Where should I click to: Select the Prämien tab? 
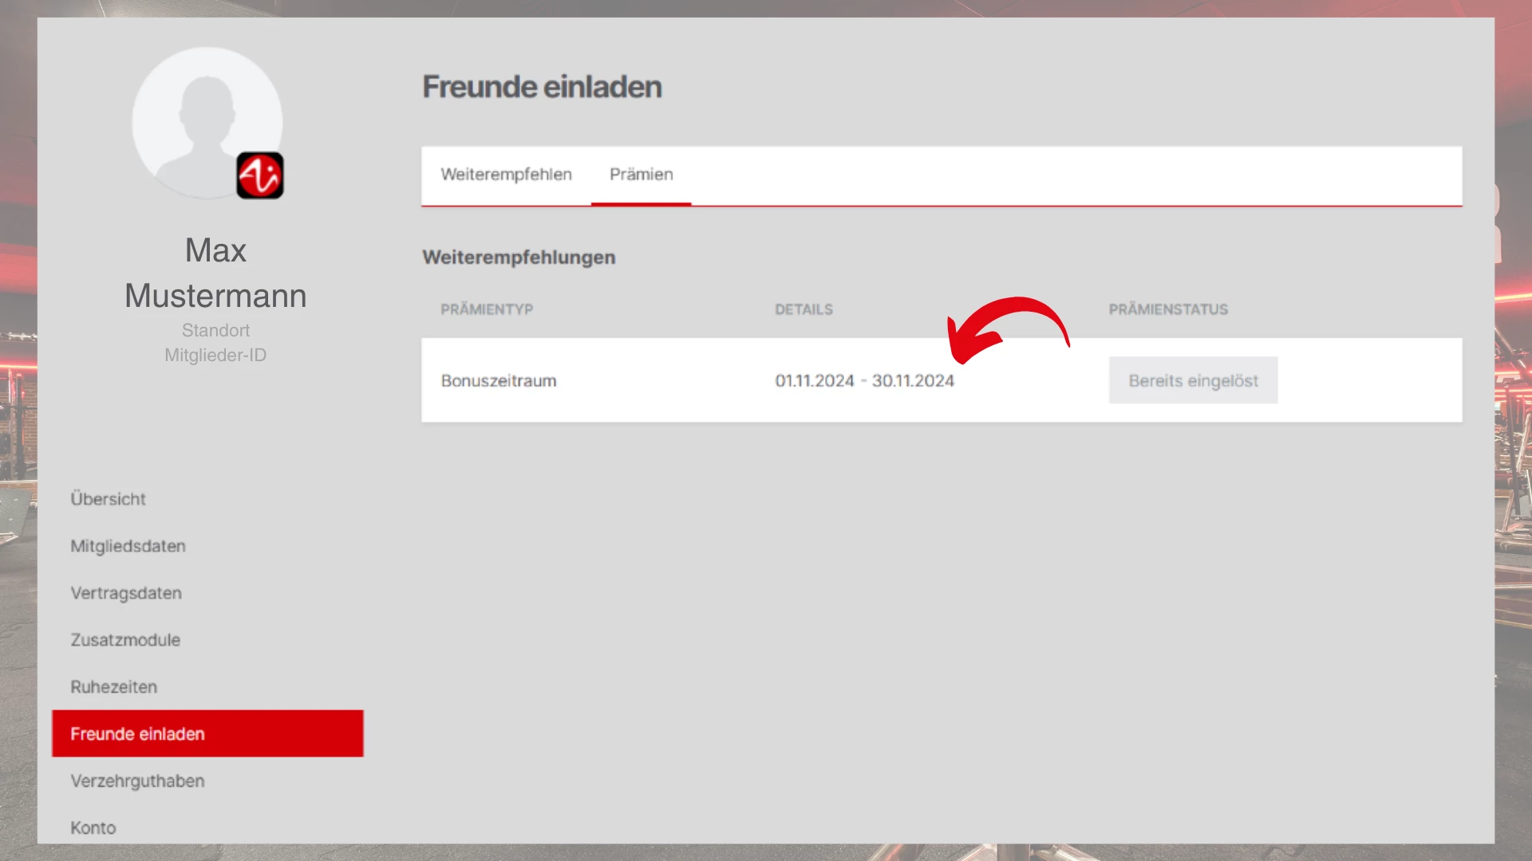coord(641,175)
